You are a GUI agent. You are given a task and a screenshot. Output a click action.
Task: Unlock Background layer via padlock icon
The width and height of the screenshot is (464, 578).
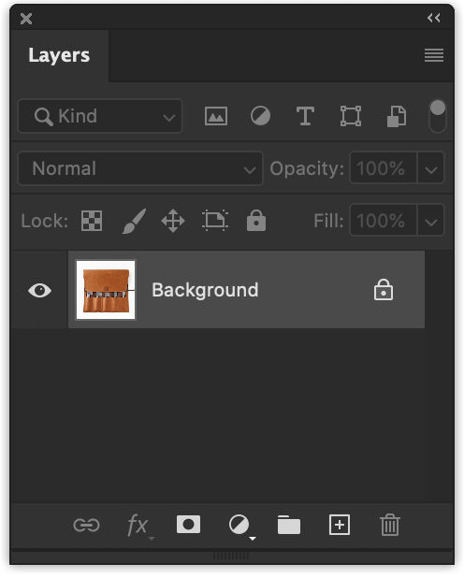coord(384,290)
